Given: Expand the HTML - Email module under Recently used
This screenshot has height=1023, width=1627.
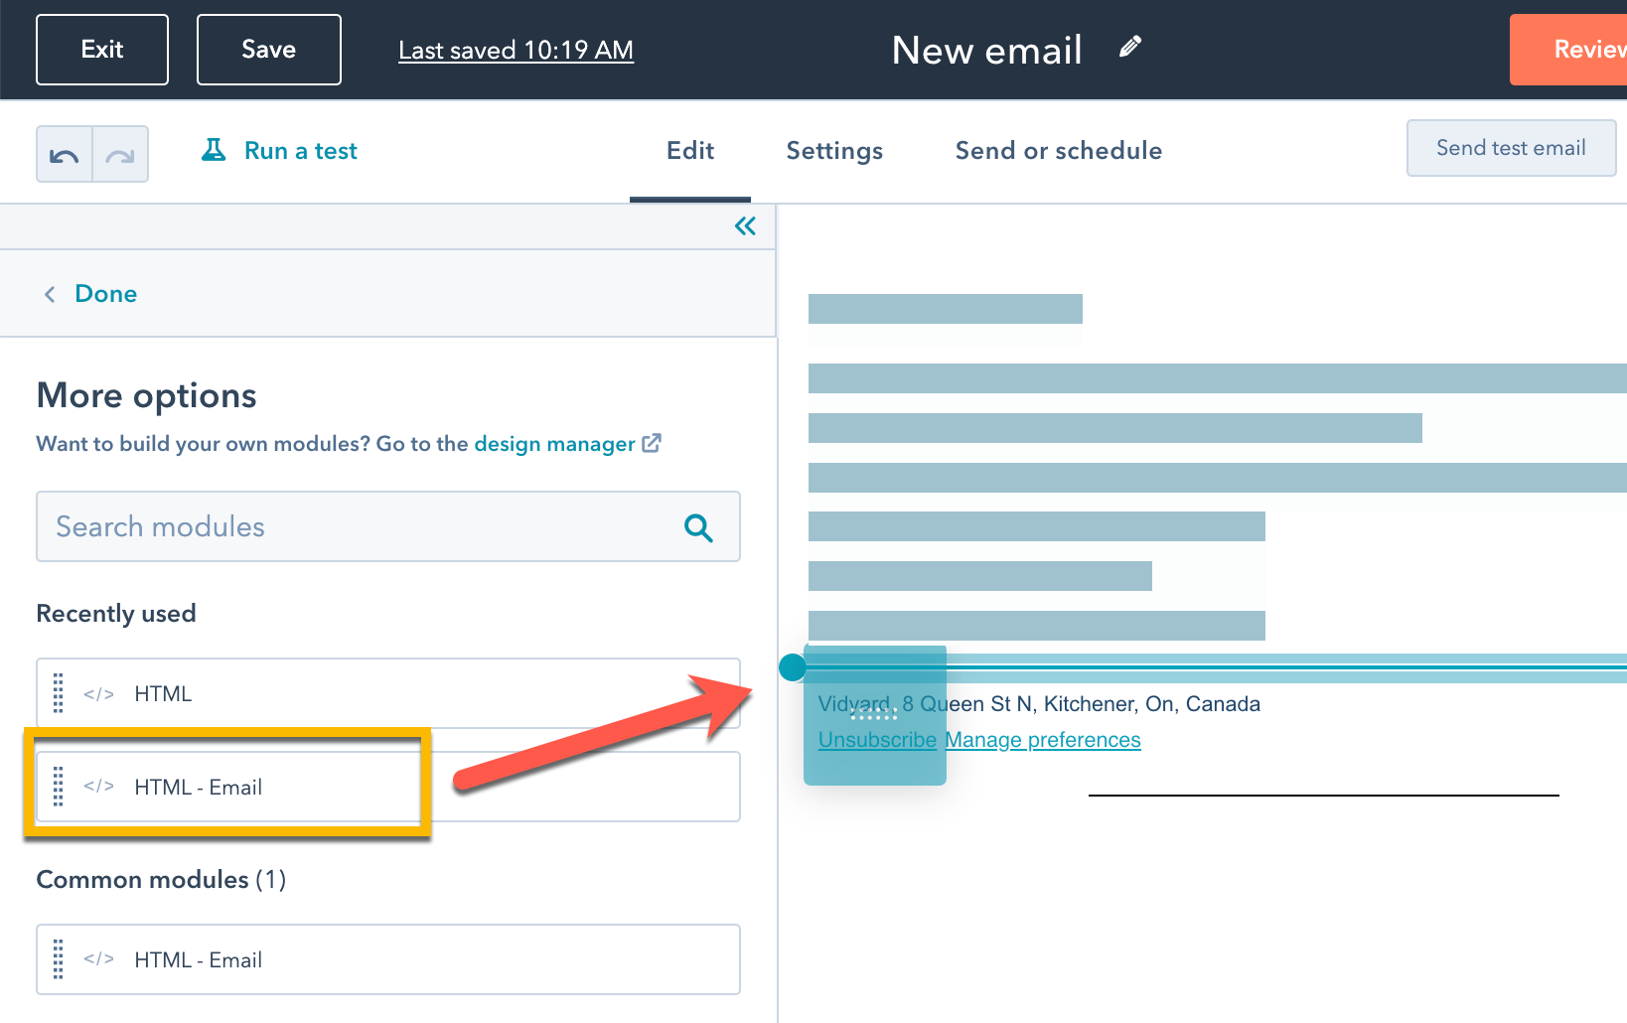Looking at the screenshot, I should coord(228,786).
